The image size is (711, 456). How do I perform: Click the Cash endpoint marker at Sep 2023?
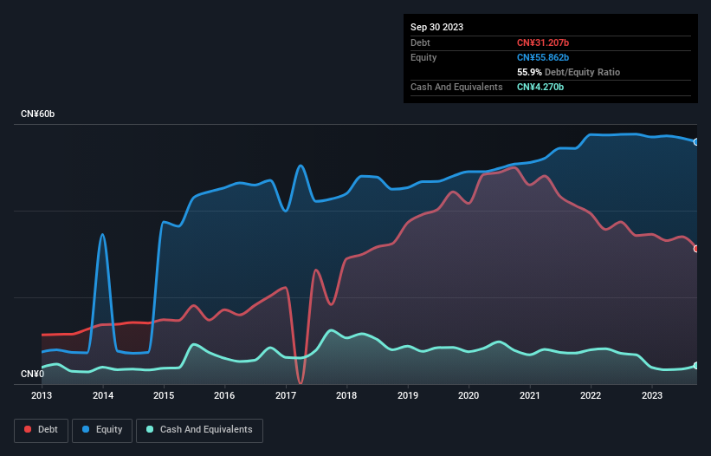point(696,366)
